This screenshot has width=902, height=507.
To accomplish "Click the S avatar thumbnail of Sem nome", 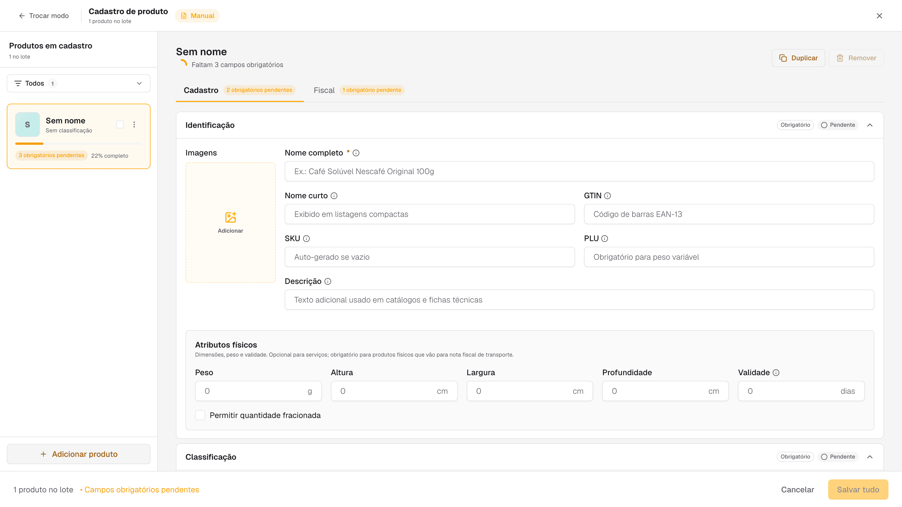I will pyautogui.click(x=28, y=124).
